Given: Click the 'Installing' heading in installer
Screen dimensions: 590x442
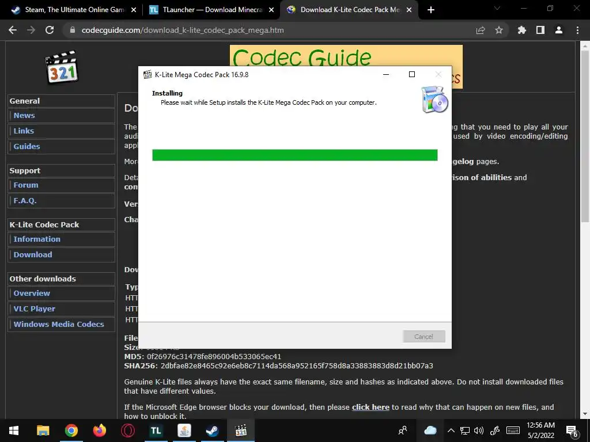Looking at the screenshot, I should point(167,93).
